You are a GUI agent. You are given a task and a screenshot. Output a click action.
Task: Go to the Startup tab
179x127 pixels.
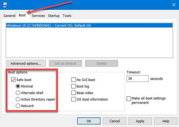pyautogui.click(x=54, y=16)
